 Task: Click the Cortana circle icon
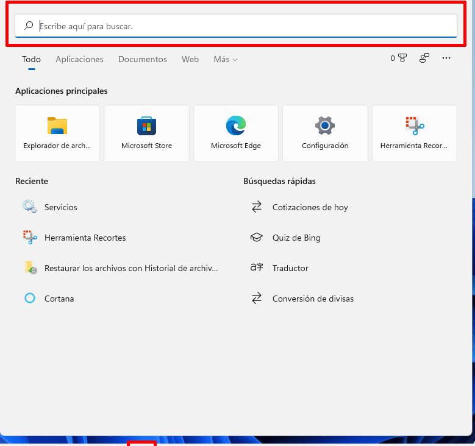coord(30,298)
